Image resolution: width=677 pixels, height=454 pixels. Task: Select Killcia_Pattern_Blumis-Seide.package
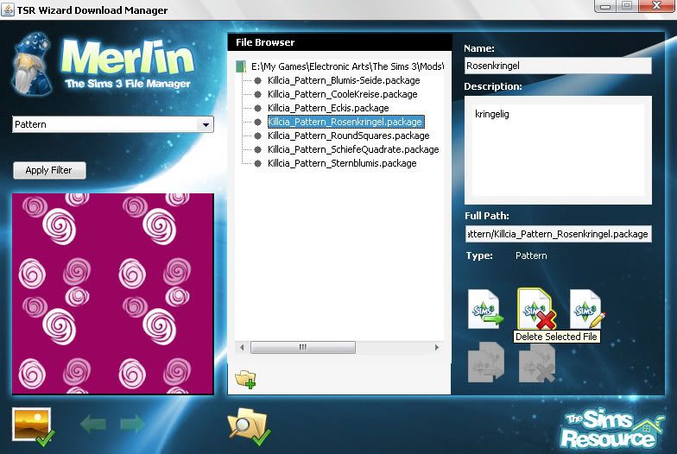click(x=344, y=80)
